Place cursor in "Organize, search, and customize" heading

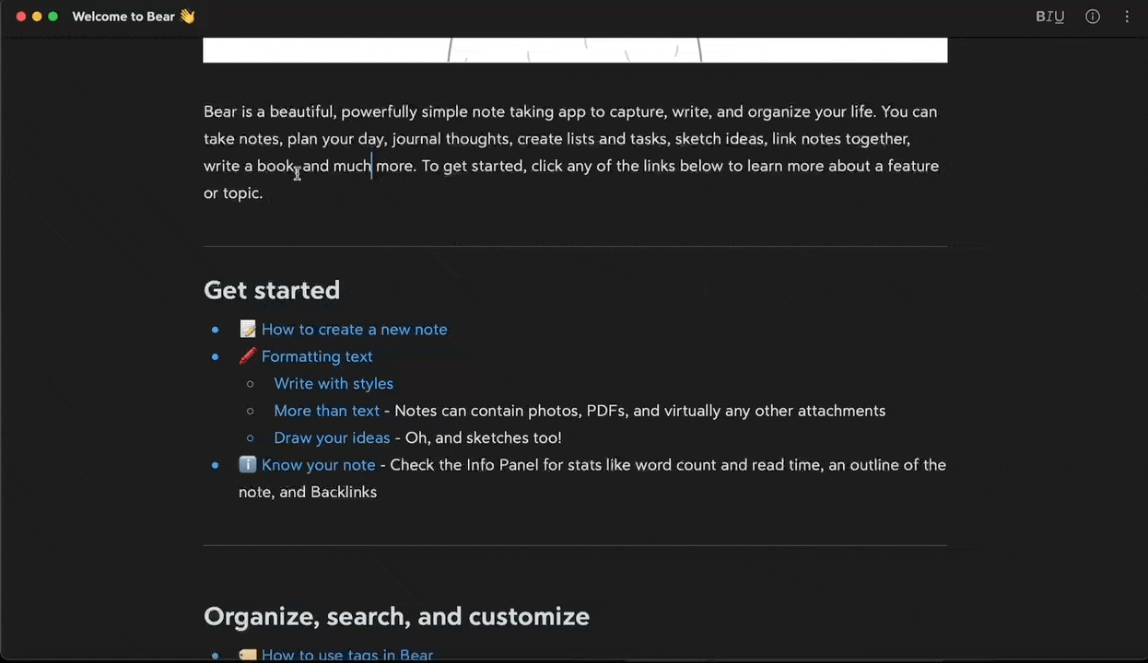pos(396,616)
